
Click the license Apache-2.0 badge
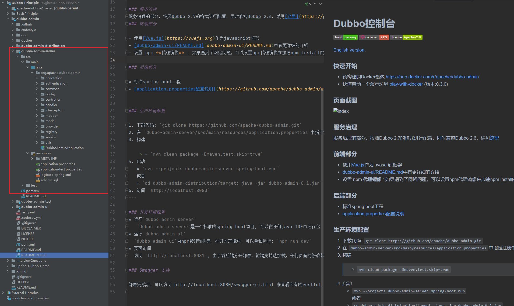406,37
